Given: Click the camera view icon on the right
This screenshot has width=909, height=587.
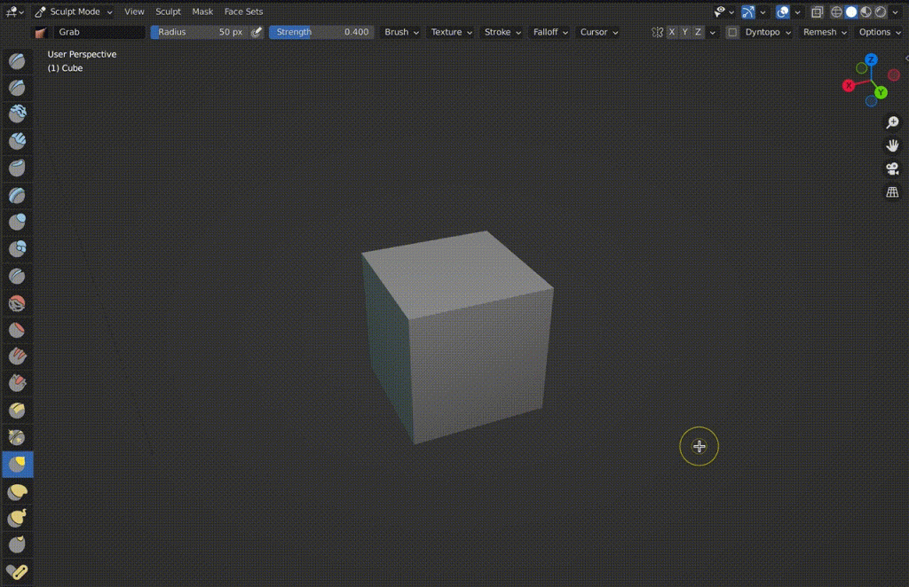Looking at the screenshot, I should pos(892,168).
